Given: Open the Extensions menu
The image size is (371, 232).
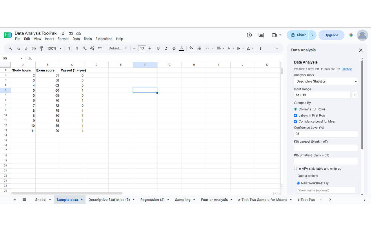Looking at the screenshot, I should point(104,39).
